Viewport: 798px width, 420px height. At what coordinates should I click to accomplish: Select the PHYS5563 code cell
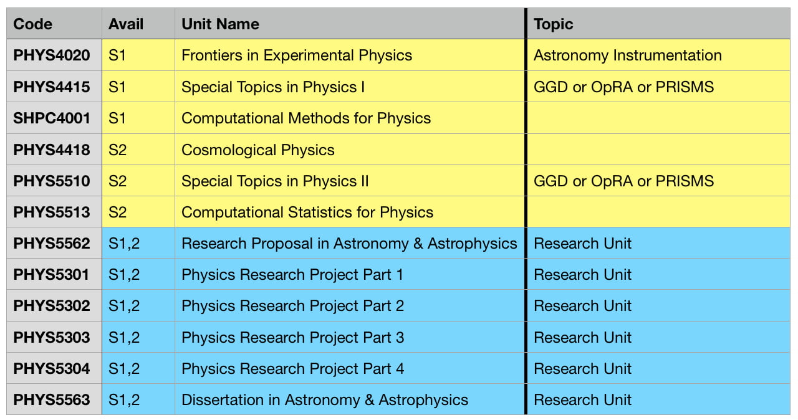(x=52, y=400)
